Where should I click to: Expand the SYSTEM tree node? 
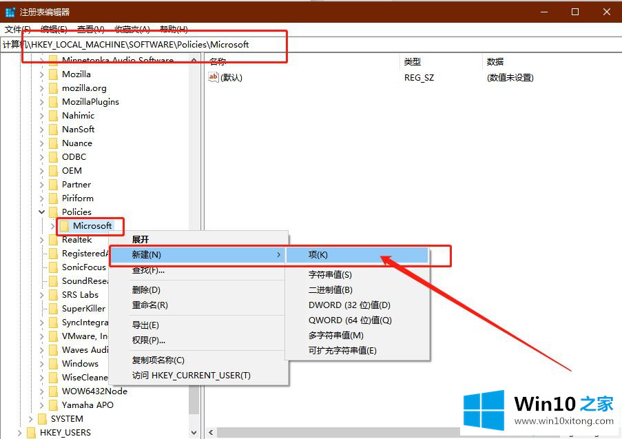[x=30, y=419]
